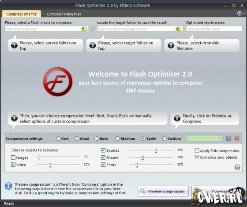
Task: Click the Flash movie source input field
Action: click(x=46, y=29)
